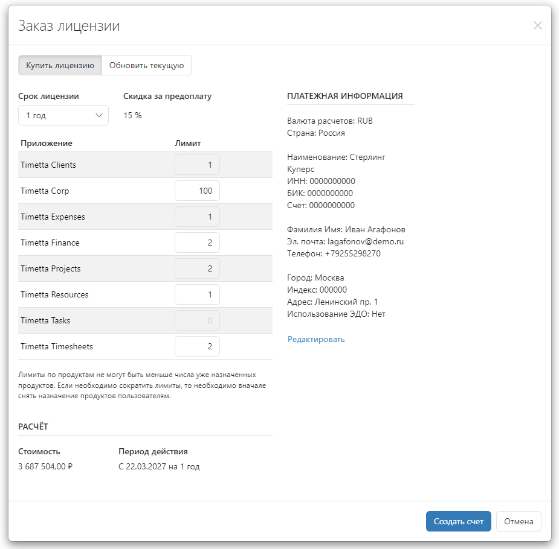Cancel with the Отмена button
The height and width of the screenshot is (549, 559).
pyautogui.click(x=519, y=521)
